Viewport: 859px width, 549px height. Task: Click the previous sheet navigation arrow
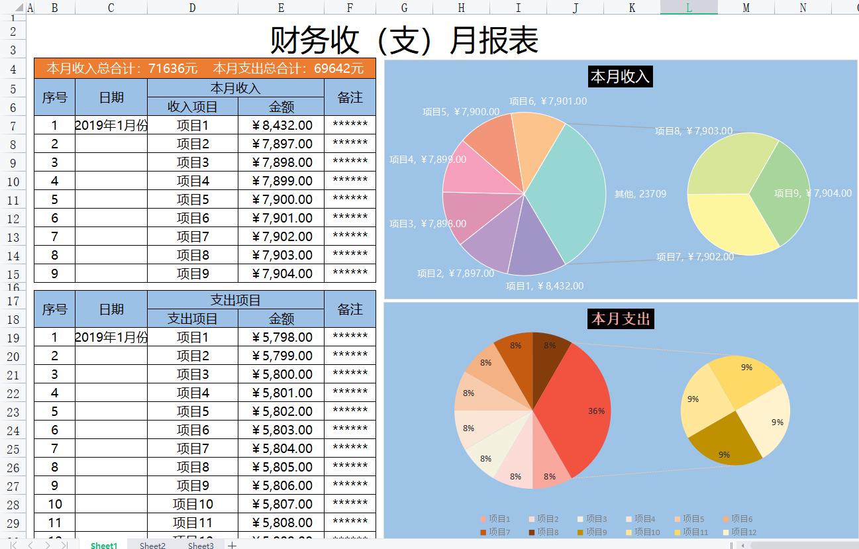coord(30,545)
